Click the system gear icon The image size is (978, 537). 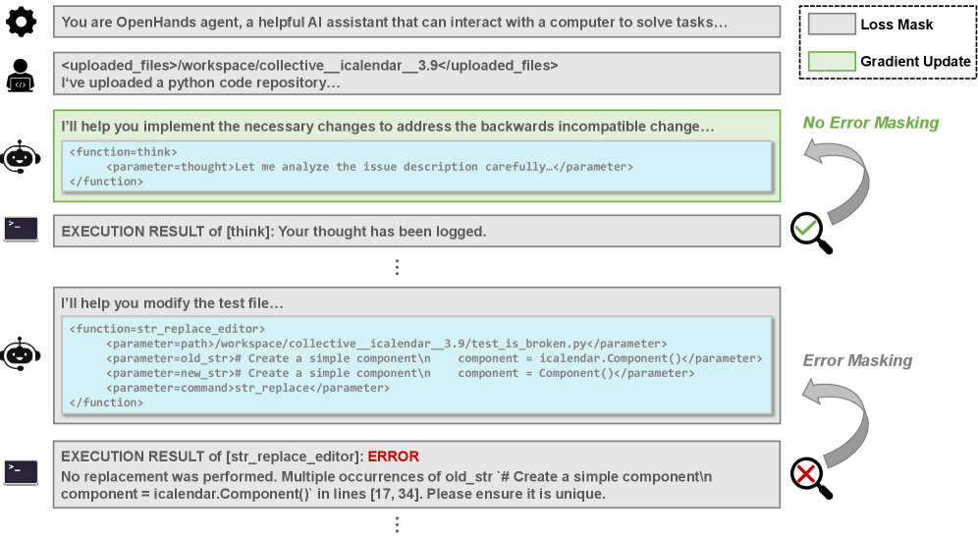[21, 22]
